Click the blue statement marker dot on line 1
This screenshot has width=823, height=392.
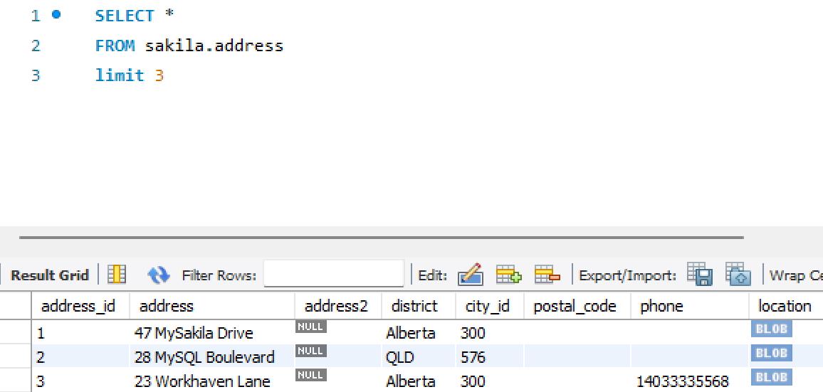[x=56, y=15]
